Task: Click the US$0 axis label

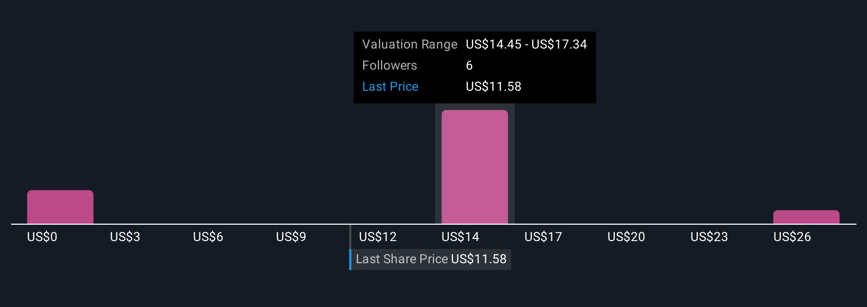Action: [42, 237]
